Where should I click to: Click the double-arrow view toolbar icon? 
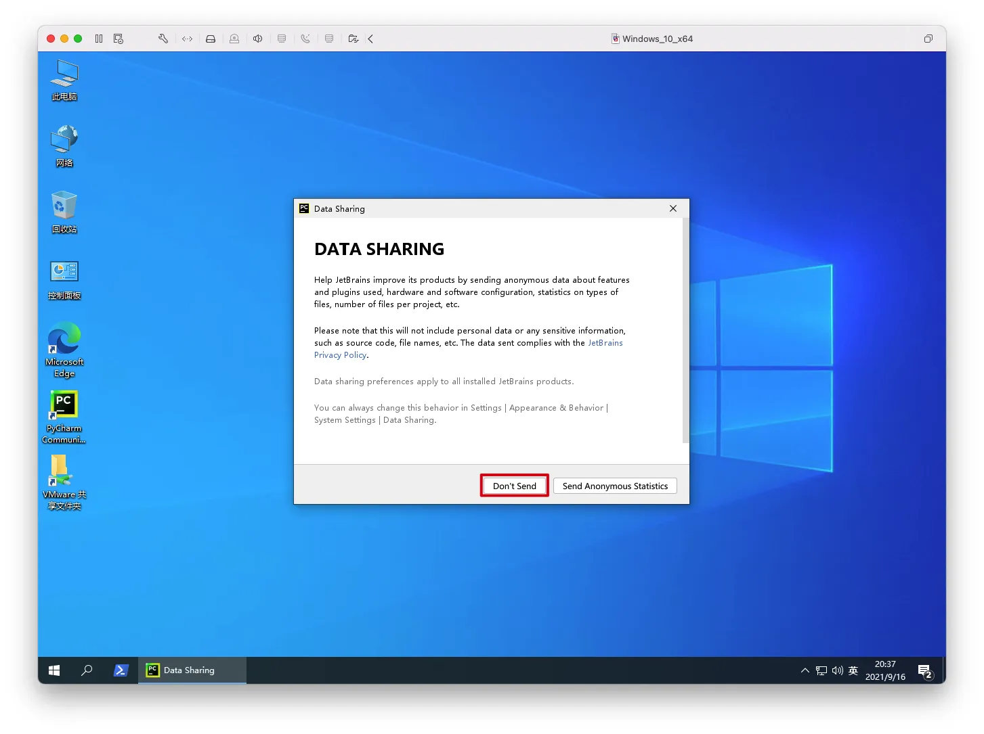(x=188, y=39)
